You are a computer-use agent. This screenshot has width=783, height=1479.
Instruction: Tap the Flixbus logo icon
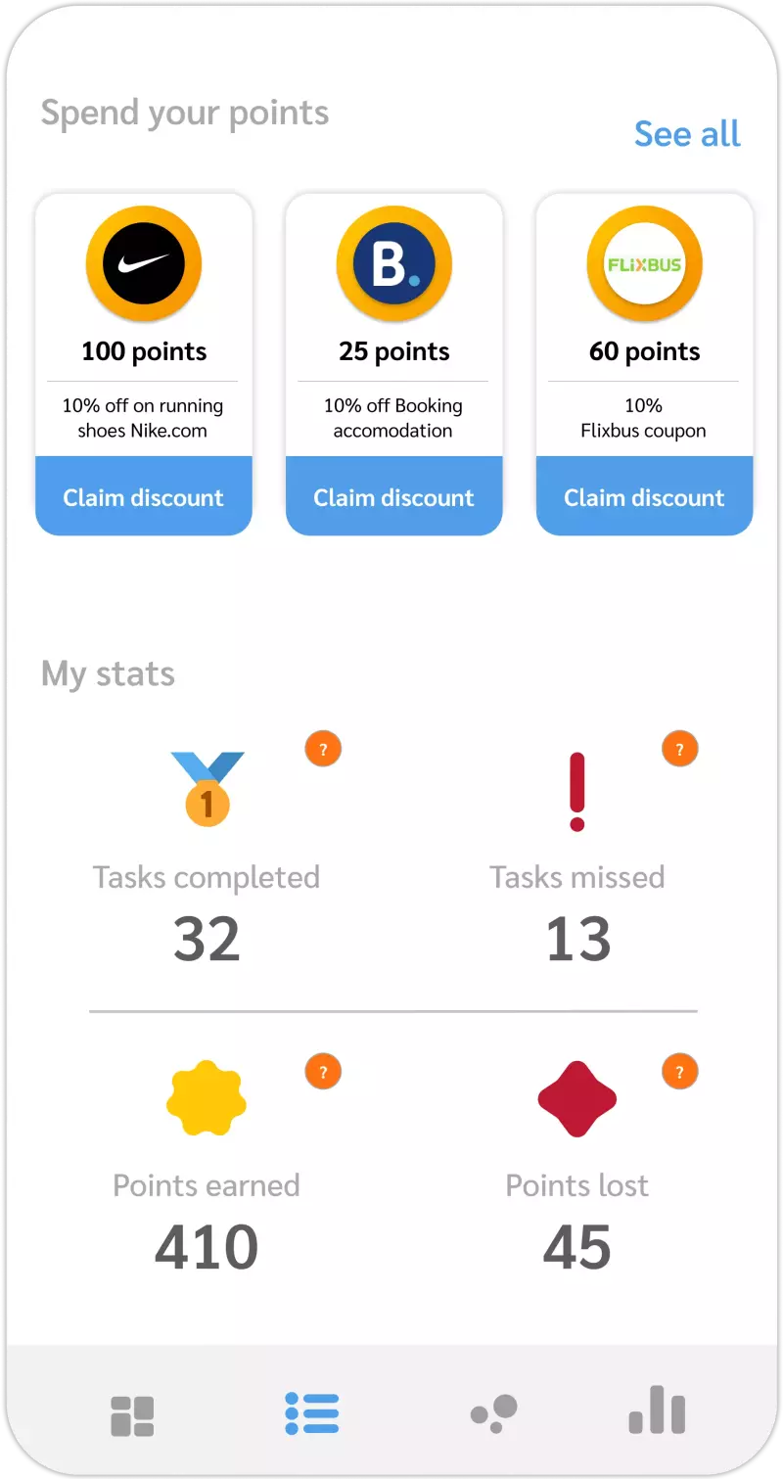(x=644, y=264)
